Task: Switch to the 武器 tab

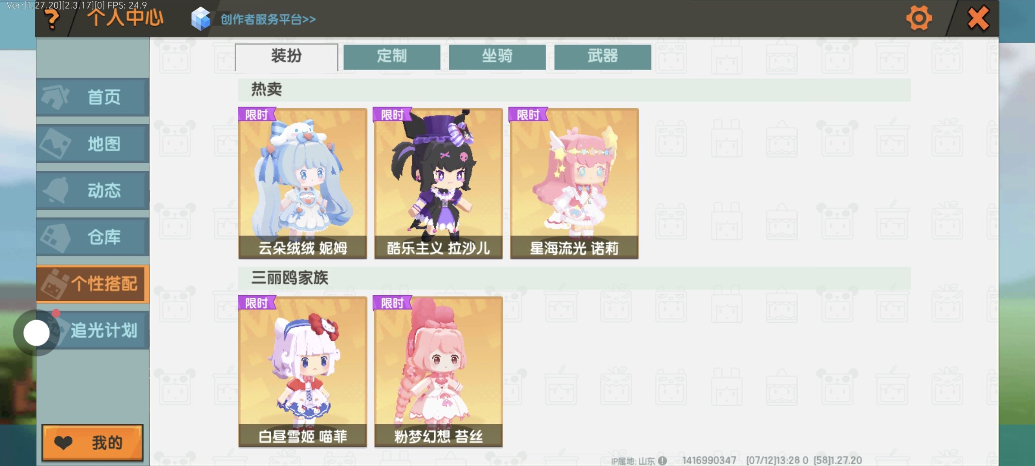Action: 602,57
